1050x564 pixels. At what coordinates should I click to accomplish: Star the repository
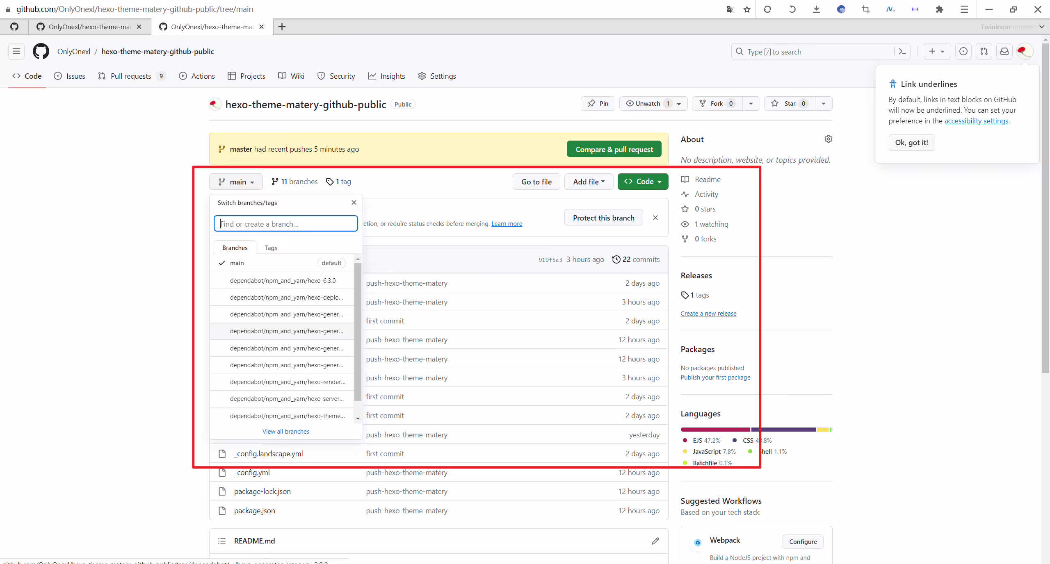789,103
